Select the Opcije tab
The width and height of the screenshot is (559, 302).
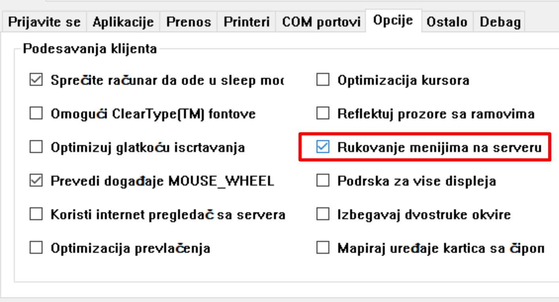coord(393,21)
